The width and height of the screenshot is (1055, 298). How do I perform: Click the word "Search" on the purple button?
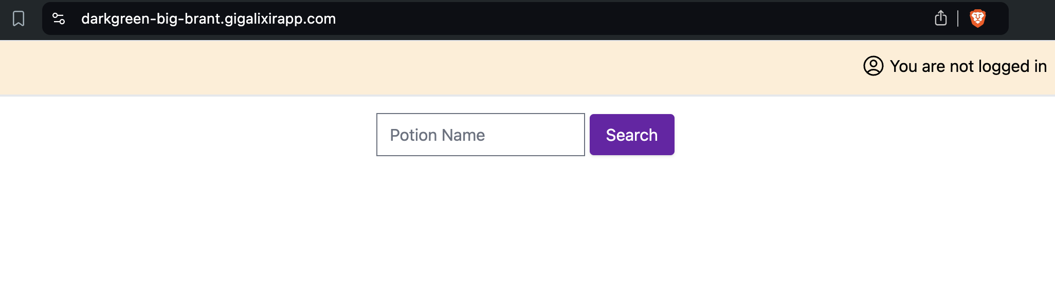click(x=632, y=135)
